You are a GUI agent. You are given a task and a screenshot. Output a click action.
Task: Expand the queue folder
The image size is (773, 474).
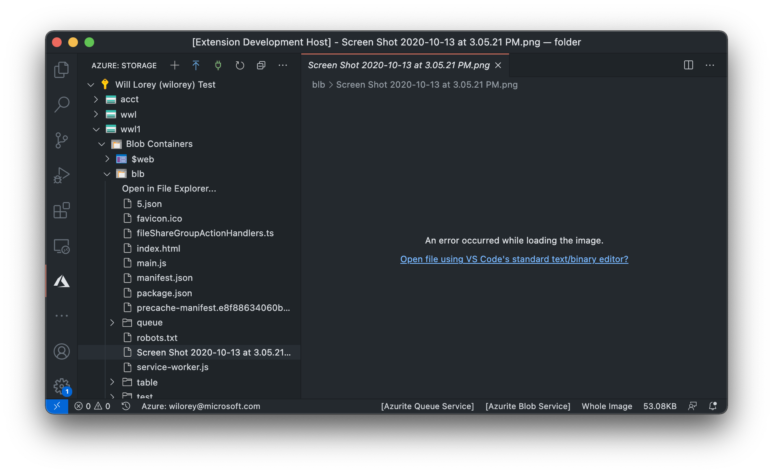click(112, 322)
